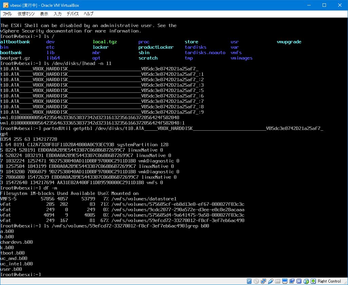The width and height of the screenshot is (348, 285).
Task: Close the vbesxi VirtualBox window
Action: point(340,5)
